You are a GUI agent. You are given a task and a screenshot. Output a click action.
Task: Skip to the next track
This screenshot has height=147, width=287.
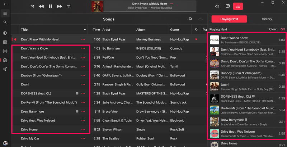(60, 6)
